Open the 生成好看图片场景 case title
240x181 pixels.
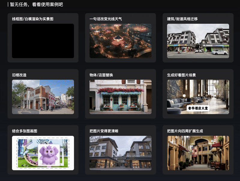point(181,75)
